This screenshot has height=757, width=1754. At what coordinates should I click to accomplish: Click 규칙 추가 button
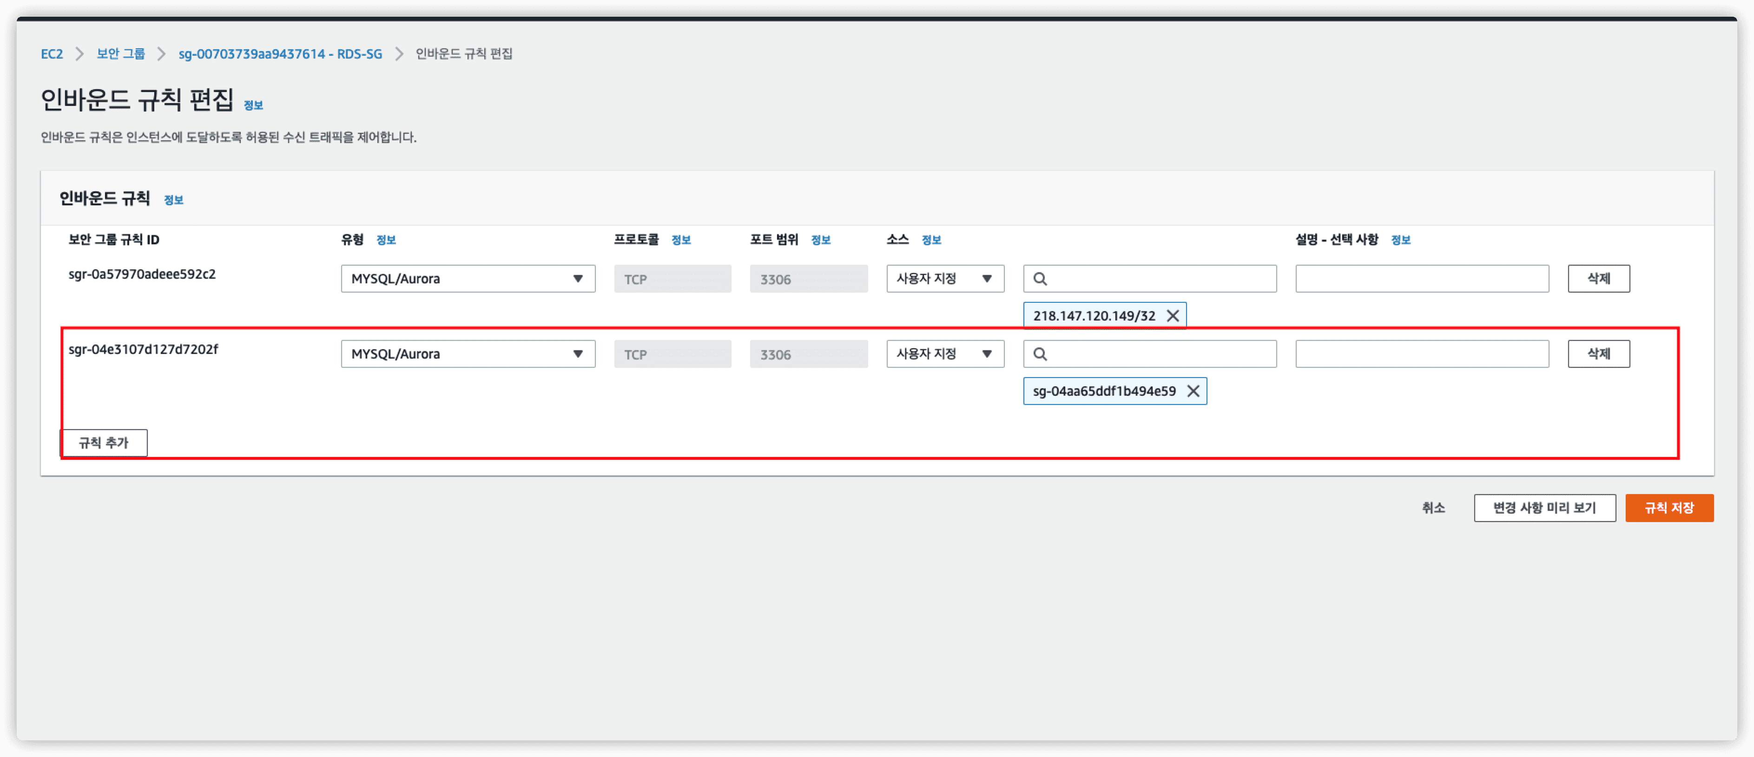(x=104, y=443)
